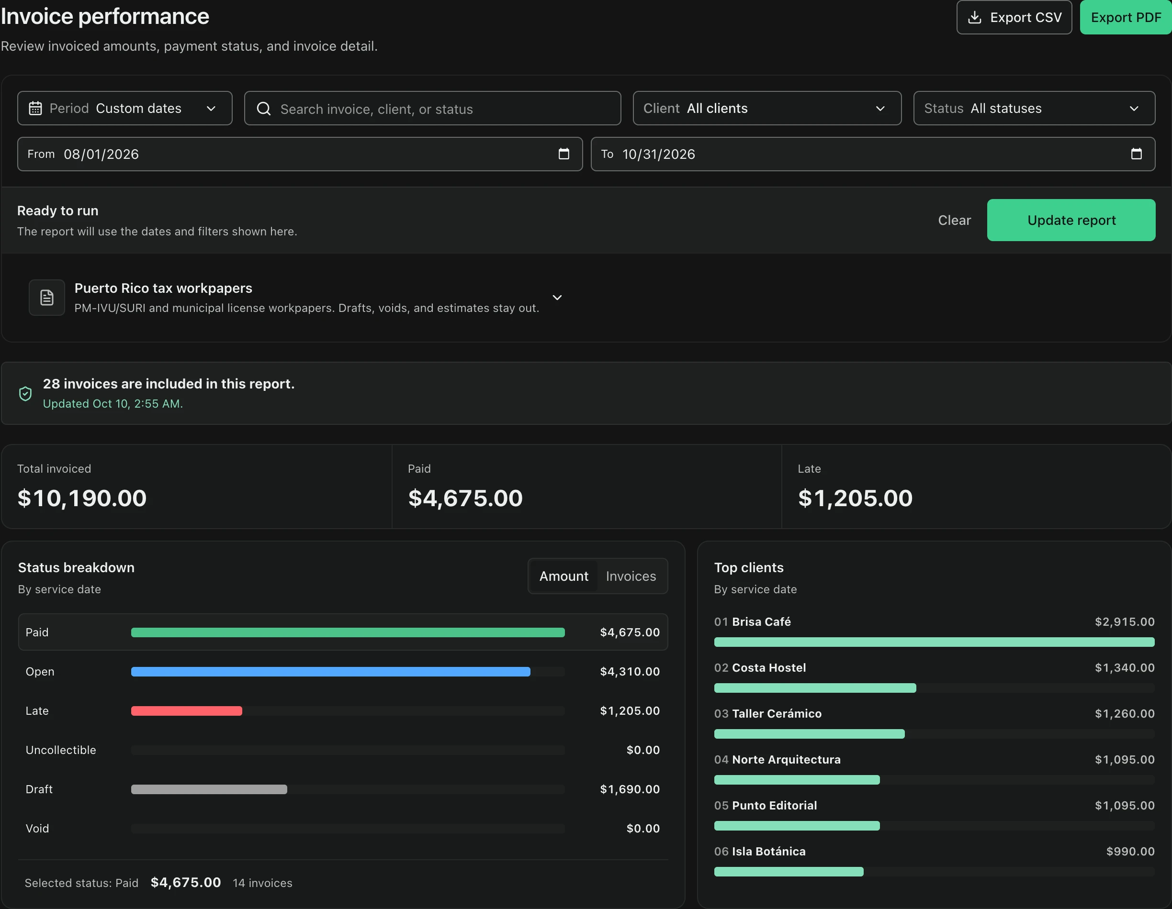
Task: Open the From date calendar picker icon
Action: point(563,154)
